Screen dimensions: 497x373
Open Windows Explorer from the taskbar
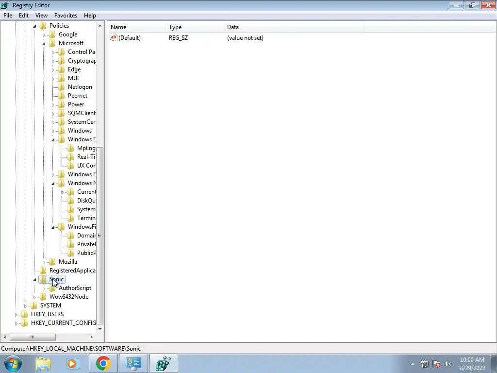pos(43,363)
